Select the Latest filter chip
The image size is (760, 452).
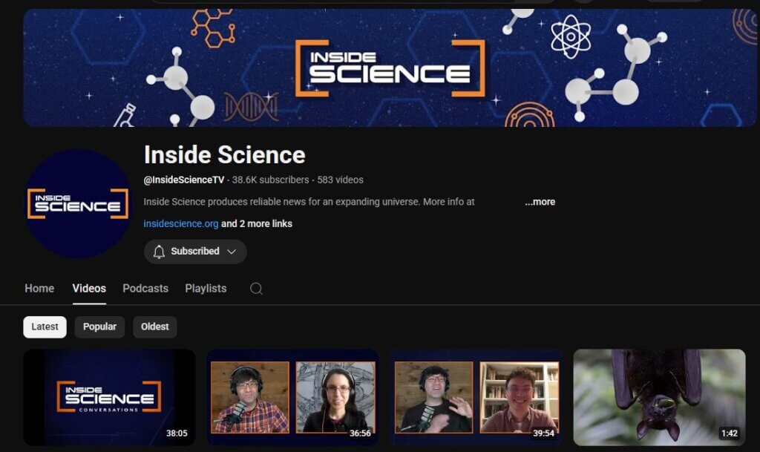(x=45, y=327)
